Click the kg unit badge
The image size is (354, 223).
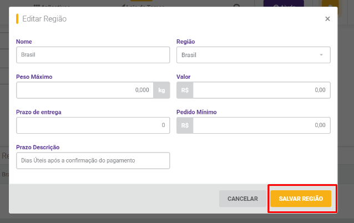click(x=161, y=90)
